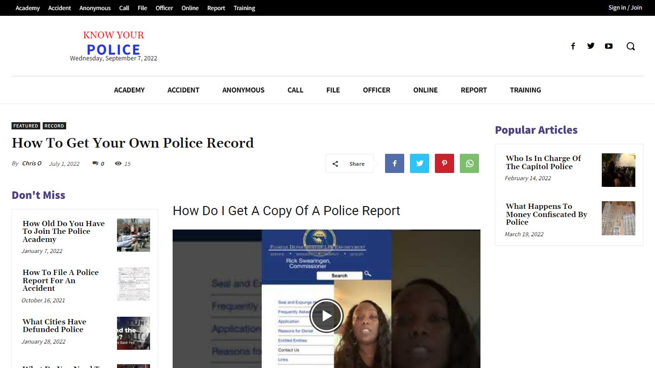Screen dimensions: 655x368
Task: Open File in the top black bar
Action: pos(142,8)
